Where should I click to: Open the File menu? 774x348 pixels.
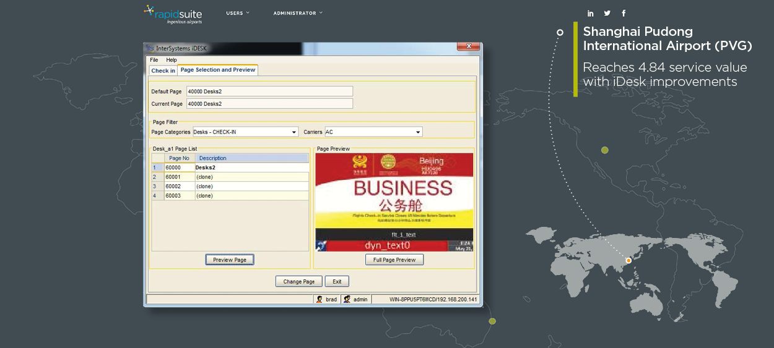tap(154, 60)
